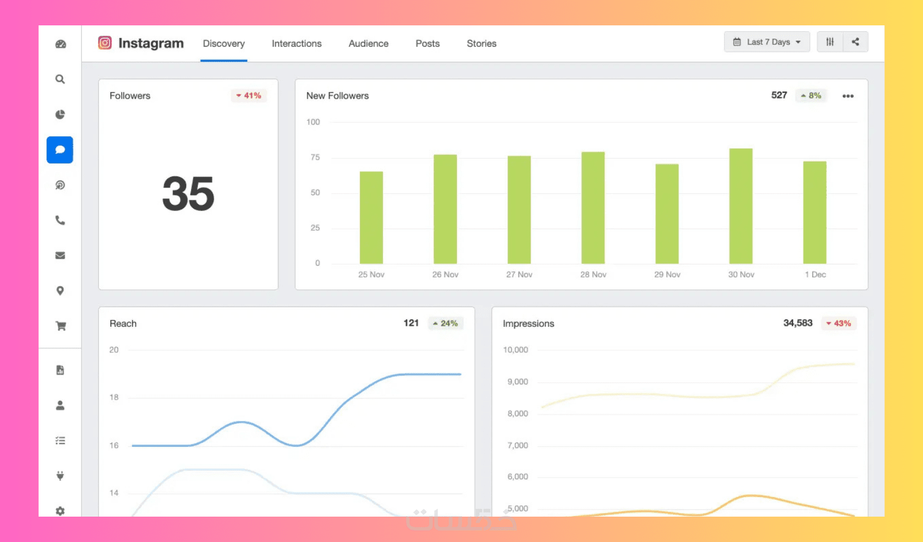The image size is (923, 542).
Task: Click the Reach 24% increase badge
Action: 445,323
